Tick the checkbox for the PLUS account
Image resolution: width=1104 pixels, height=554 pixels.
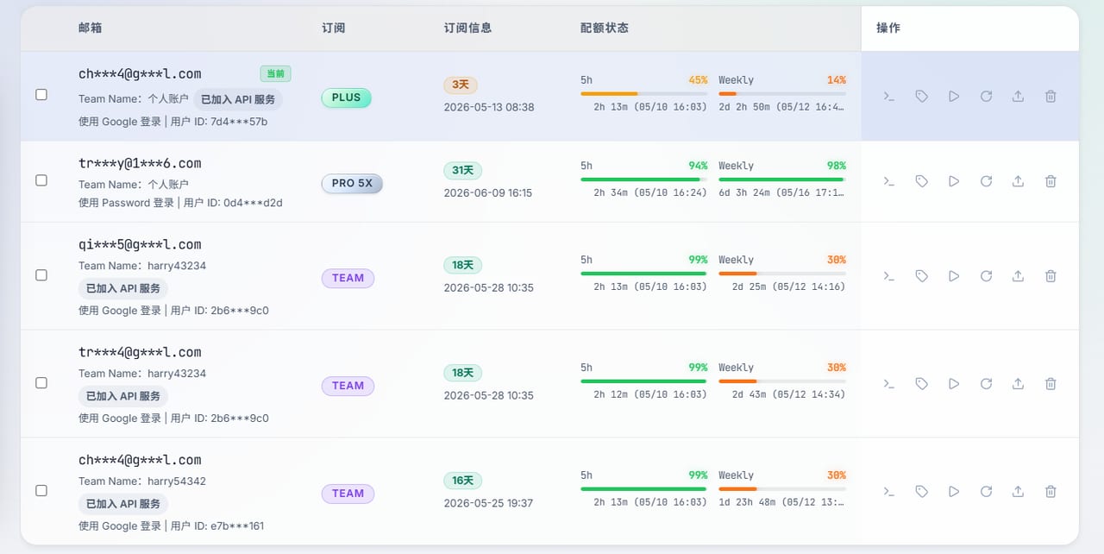pyautogui.click(x=41, y=95)
